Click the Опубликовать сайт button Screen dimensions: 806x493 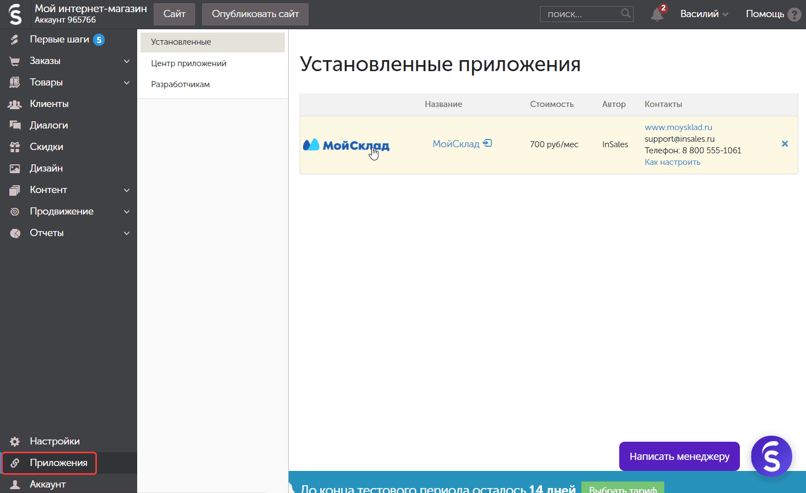coord(255,14)
